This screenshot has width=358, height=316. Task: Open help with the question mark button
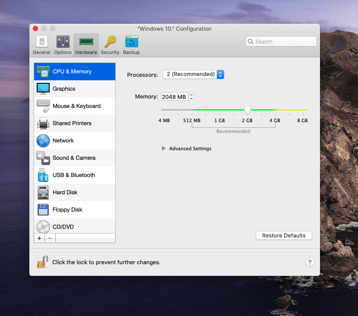[x=310, y=262]
